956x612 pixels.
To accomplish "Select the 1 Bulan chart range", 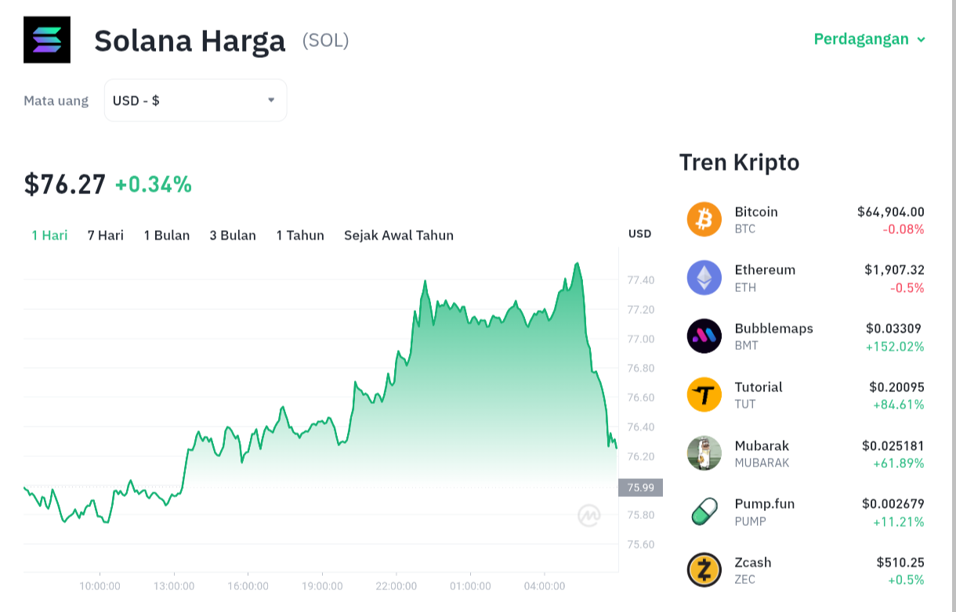I will pos(167,235).
